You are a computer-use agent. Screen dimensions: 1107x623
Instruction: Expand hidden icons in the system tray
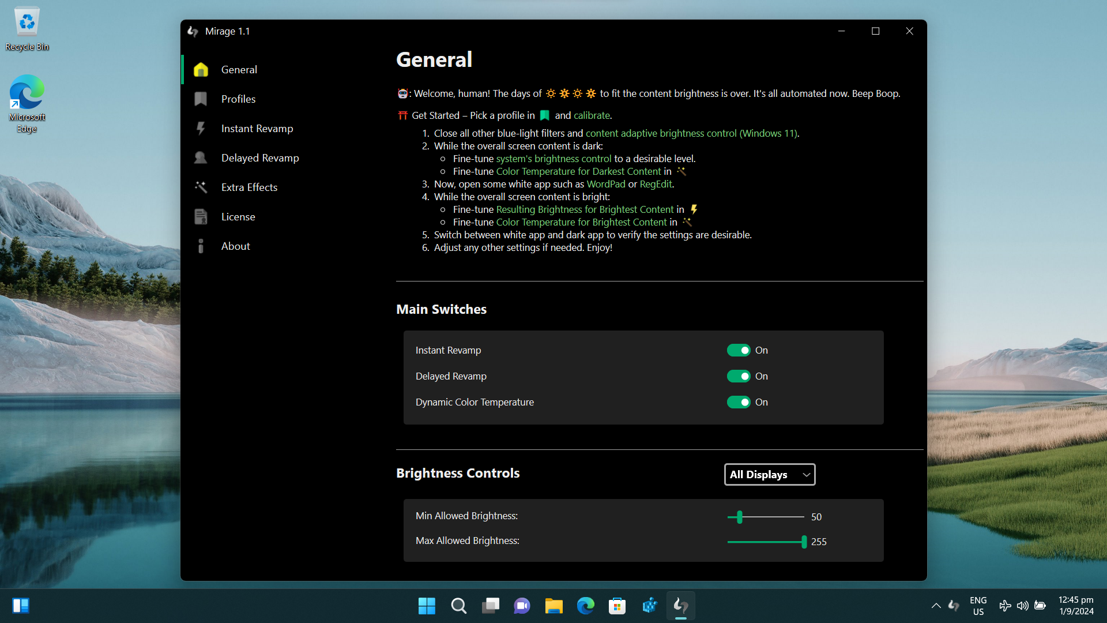[x=936, y=606]
